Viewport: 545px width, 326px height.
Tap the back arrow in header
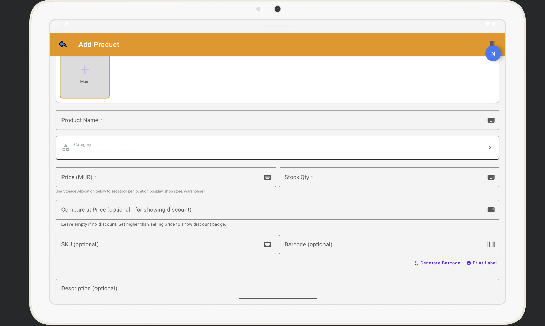(x=63, y=44)
